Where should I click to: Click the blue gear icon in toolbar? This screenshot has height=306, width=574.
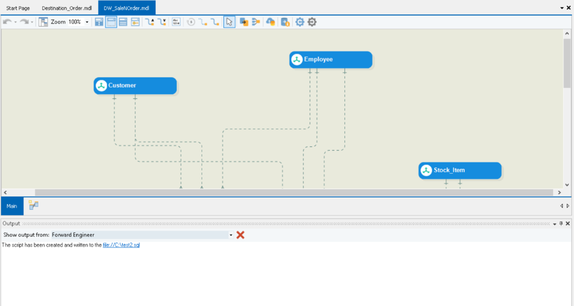click(x=299, y=22)
